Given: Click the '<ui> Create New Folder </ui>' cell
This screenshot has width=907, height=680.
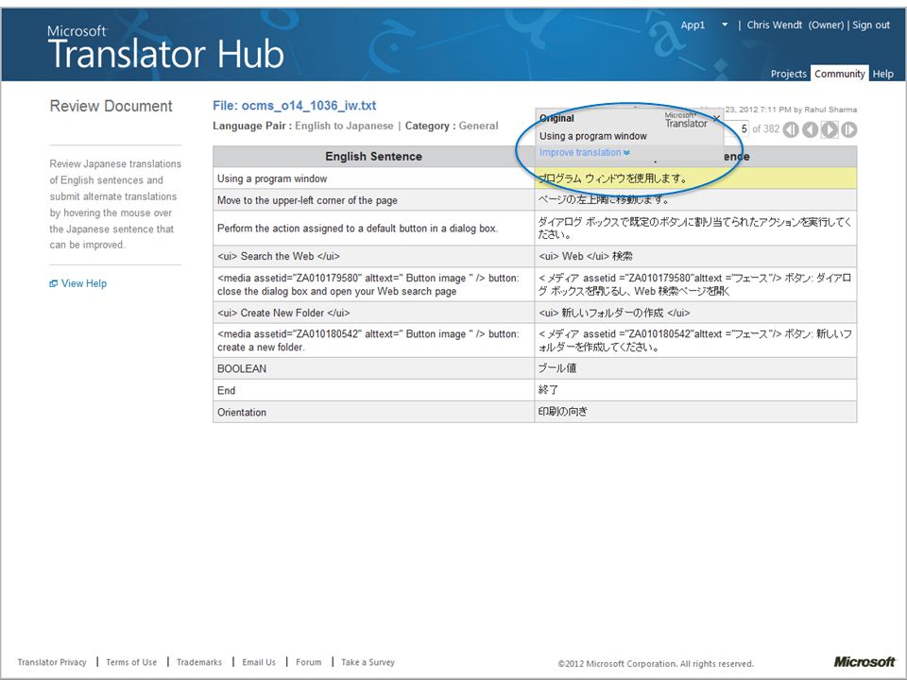Looking at the screenshot, I should 374,313.
